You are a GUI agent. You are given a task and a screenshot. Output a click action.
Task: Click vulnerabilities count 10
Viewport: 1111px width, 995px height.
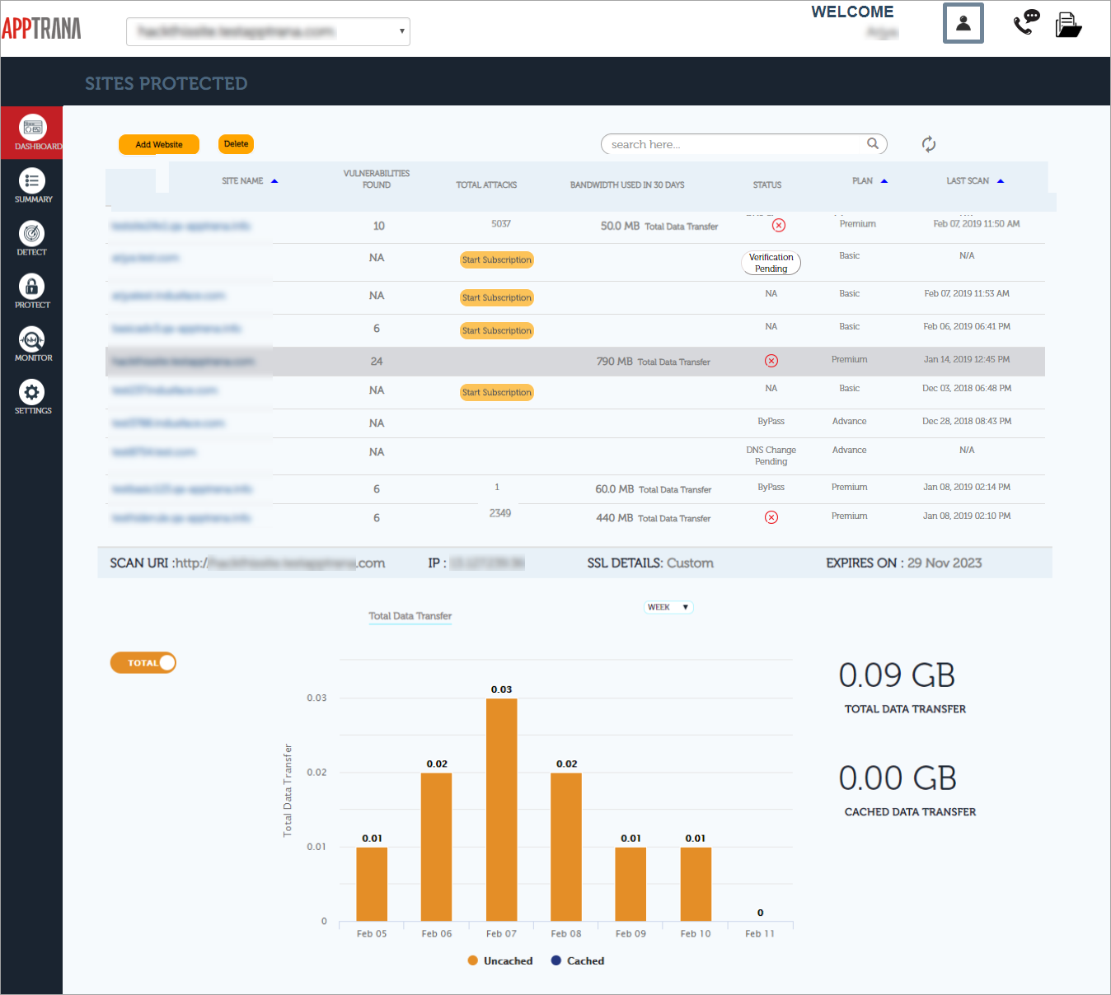pyautogui.click(x=379, y=226)
